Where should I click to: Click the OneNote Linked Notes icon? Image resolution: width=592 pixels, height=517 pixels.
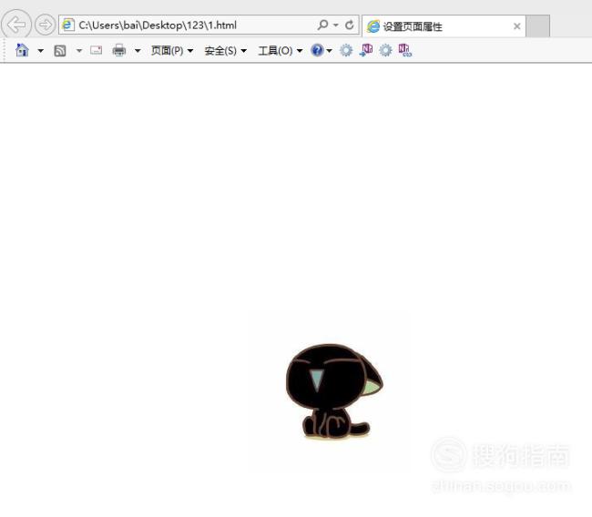click(404, 50)
